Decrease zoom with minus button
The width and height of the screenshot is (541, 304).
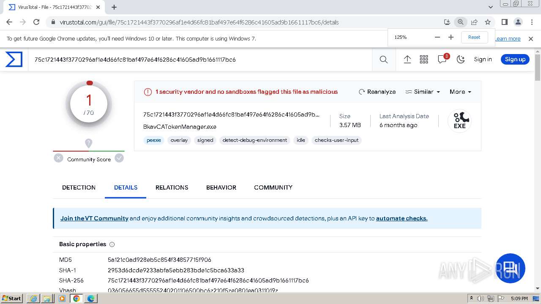pyautogui.click(x=437, y=37)
